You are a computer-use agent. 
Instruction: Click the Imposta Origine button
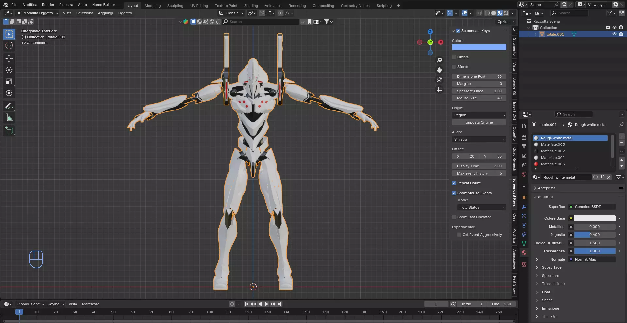point(479,122)
